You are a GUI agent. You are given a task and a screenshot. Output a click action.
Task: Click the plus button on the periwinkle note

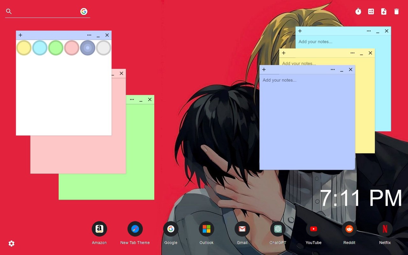[264, 69]
